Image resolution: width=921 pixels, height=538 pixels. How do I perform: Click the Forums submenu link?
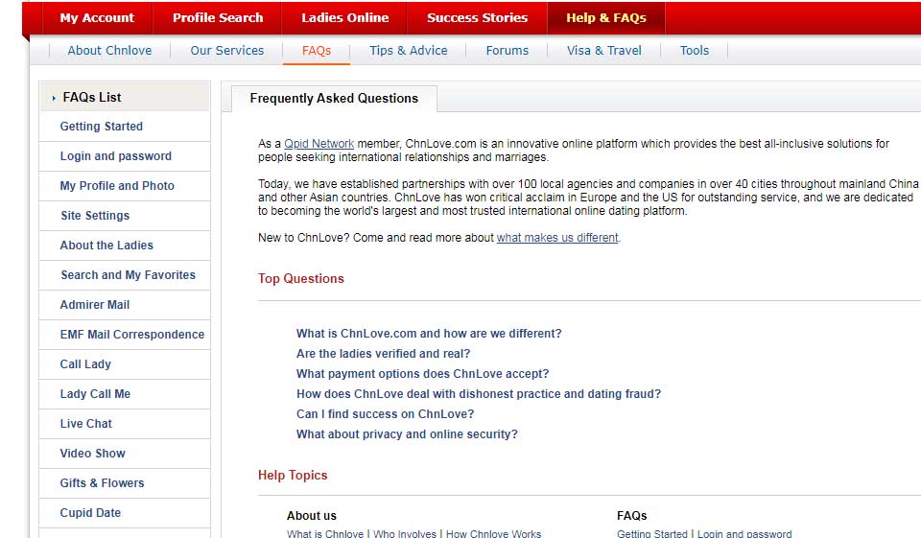coord(507,51)
